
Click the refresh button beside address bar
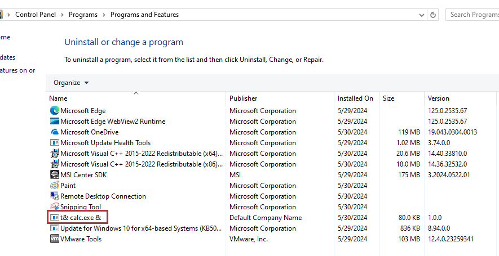[x=433, y=15]
